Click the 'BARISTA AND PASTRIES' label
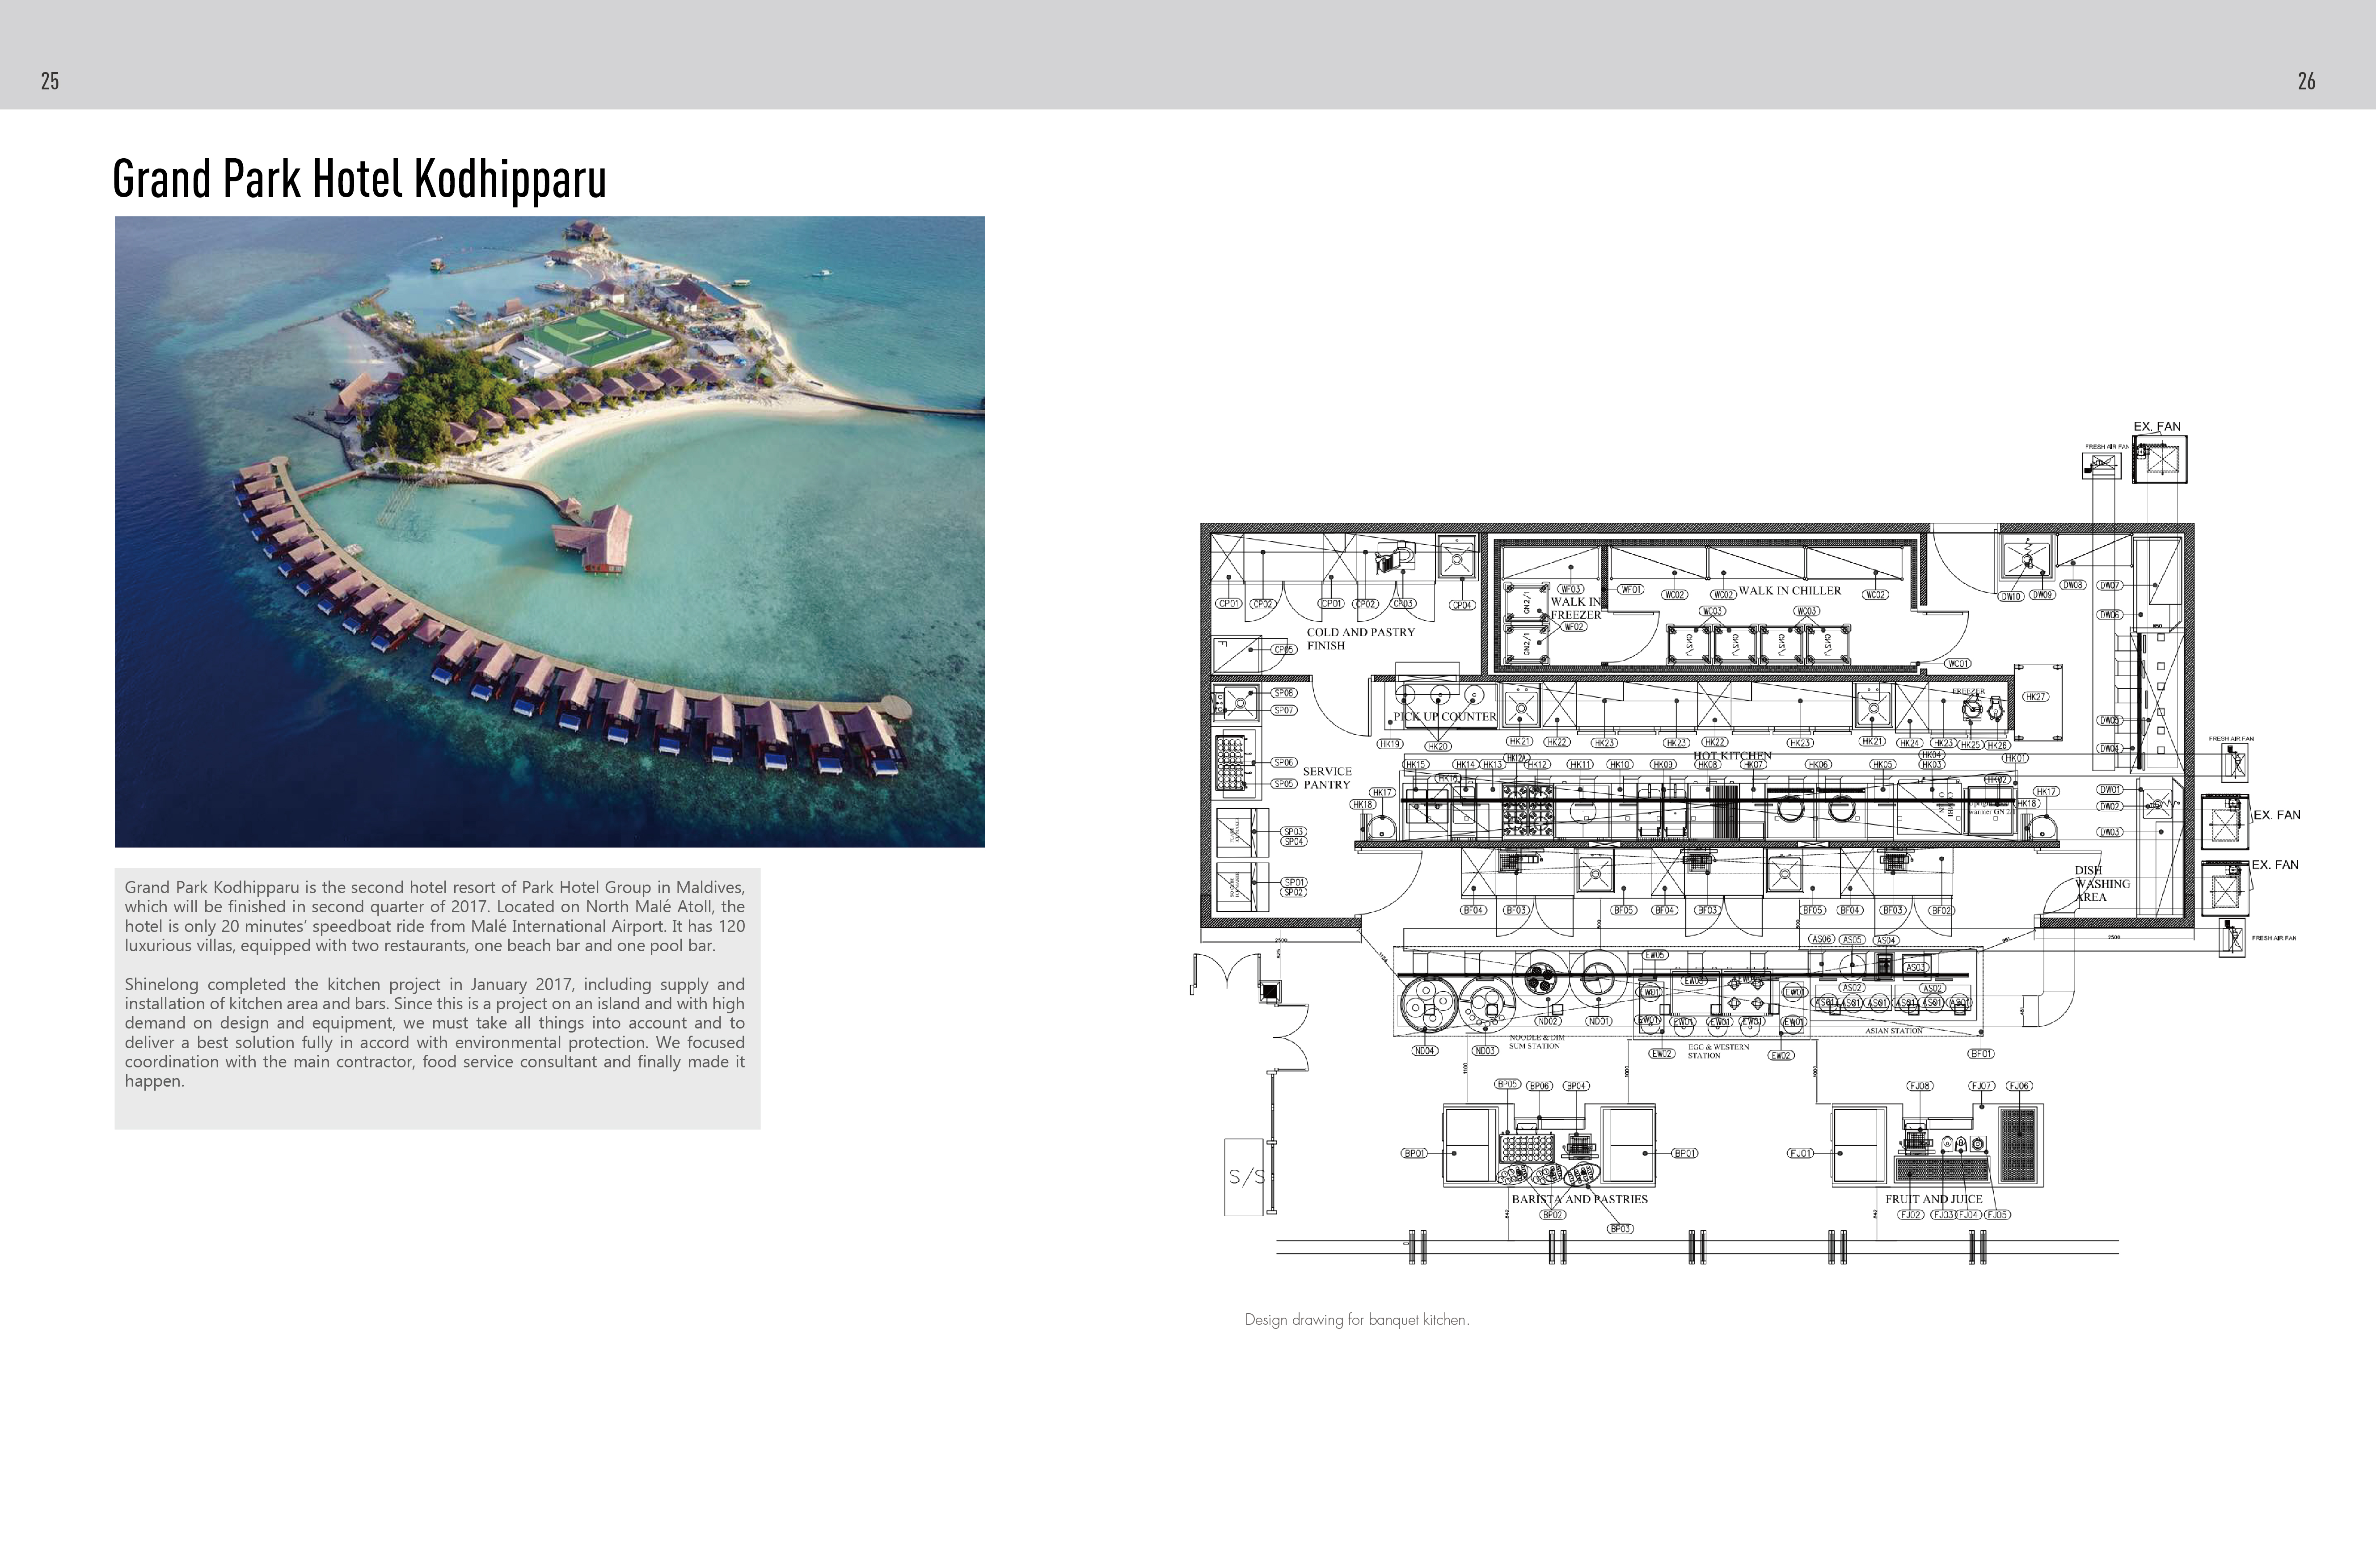 1579,1198
